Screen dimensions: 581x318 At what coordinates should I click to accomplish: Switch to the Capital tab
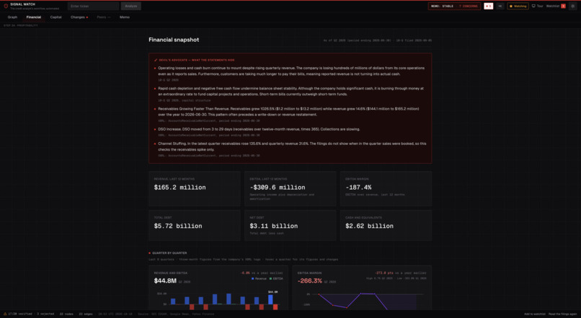pyautogui.click(x=56, y=17)
